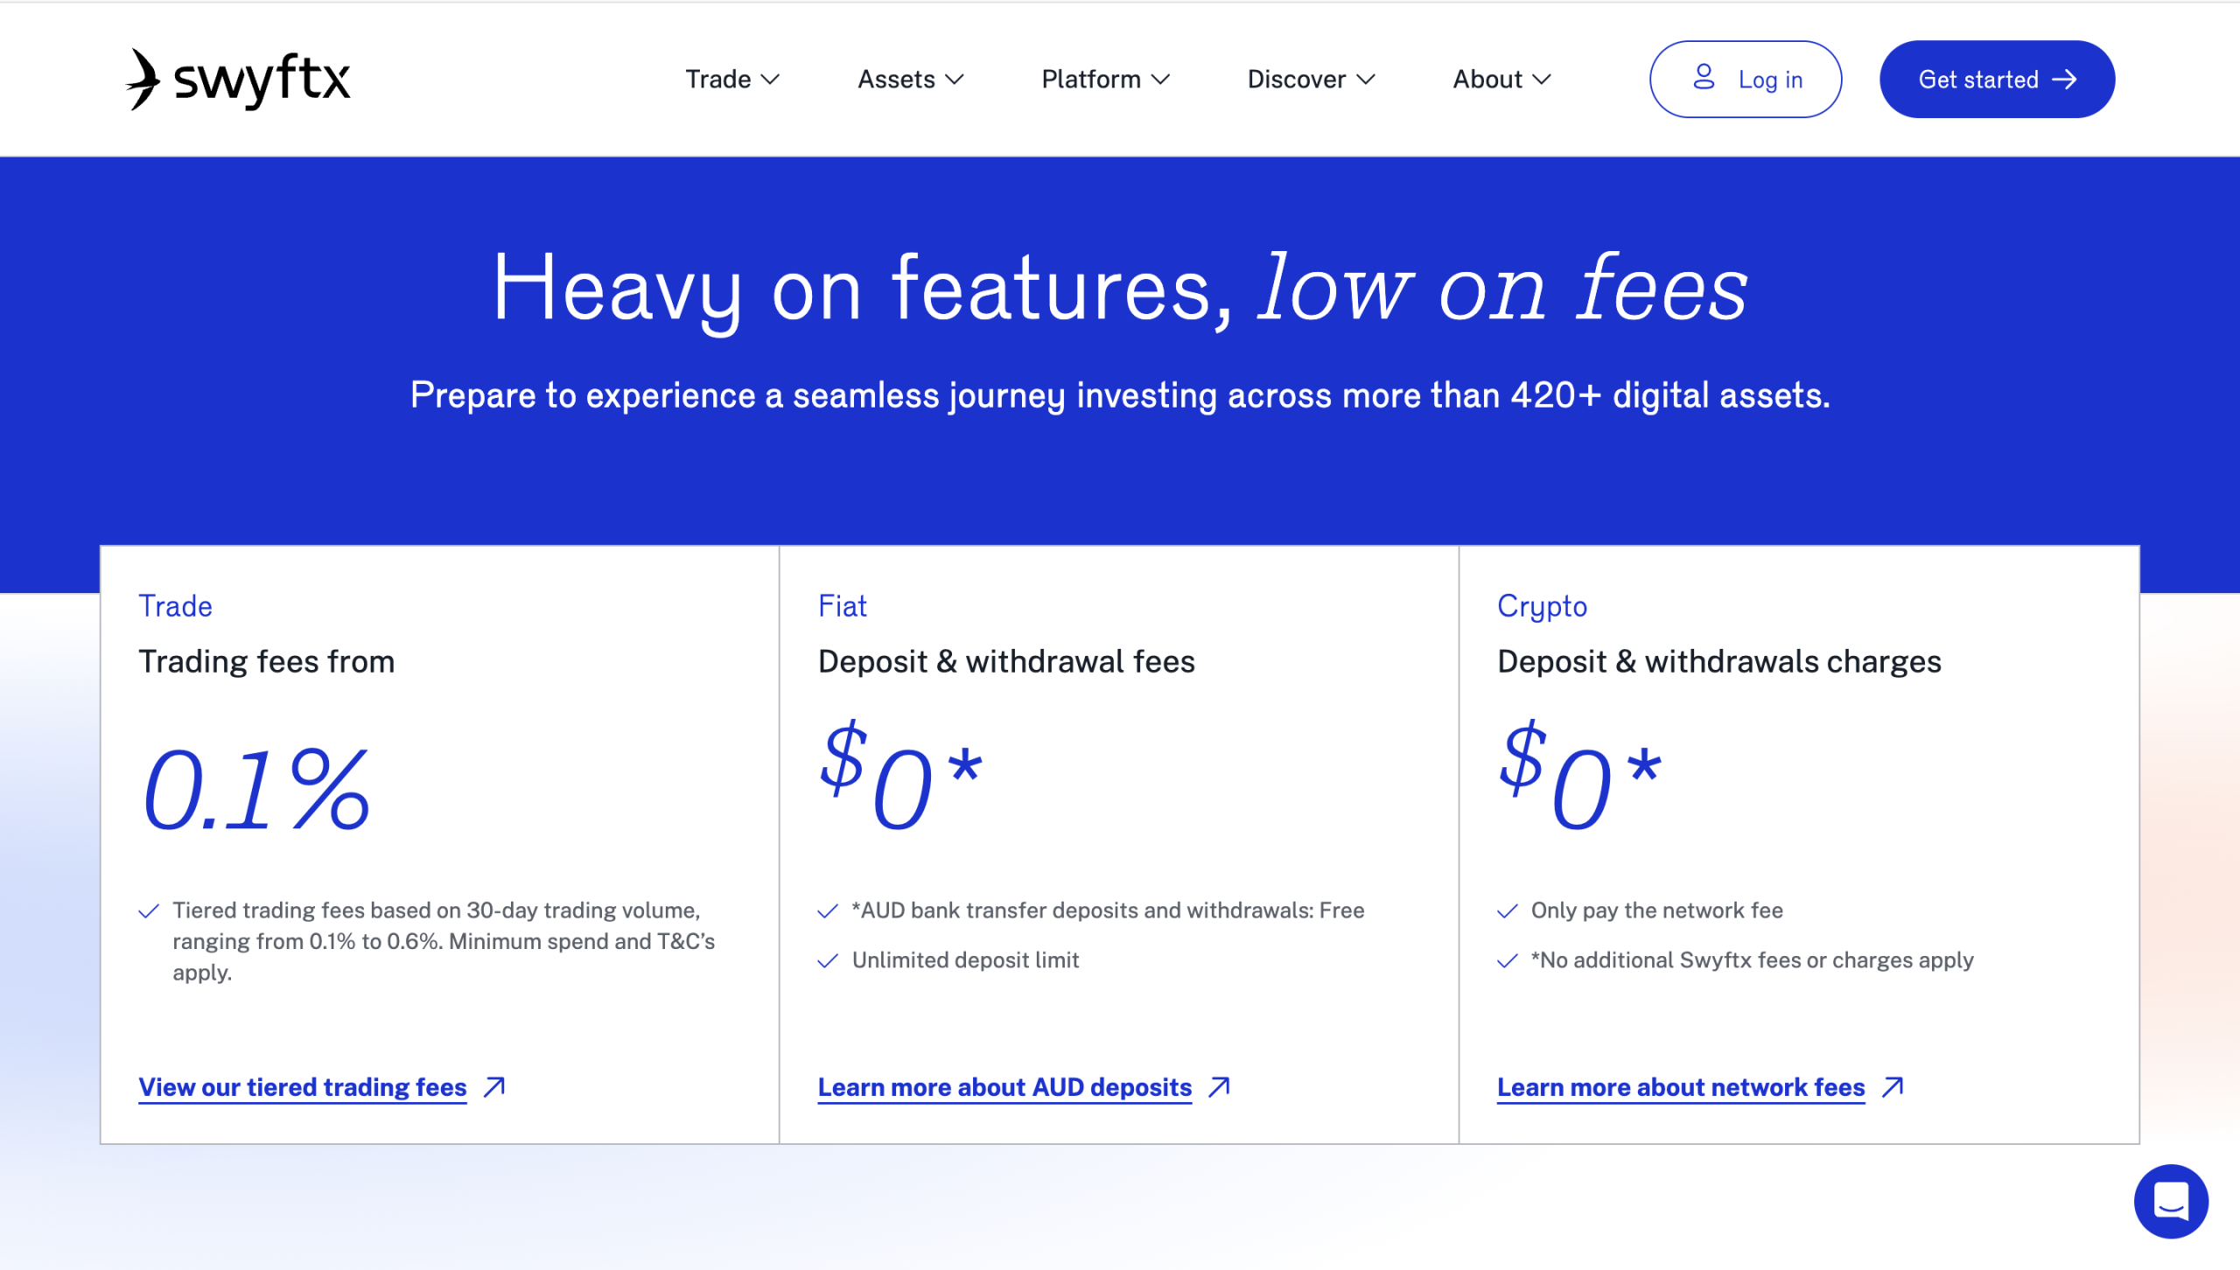Open the Discover menu
This screenshot has width=2240, height=1270.
point(1311,80)
